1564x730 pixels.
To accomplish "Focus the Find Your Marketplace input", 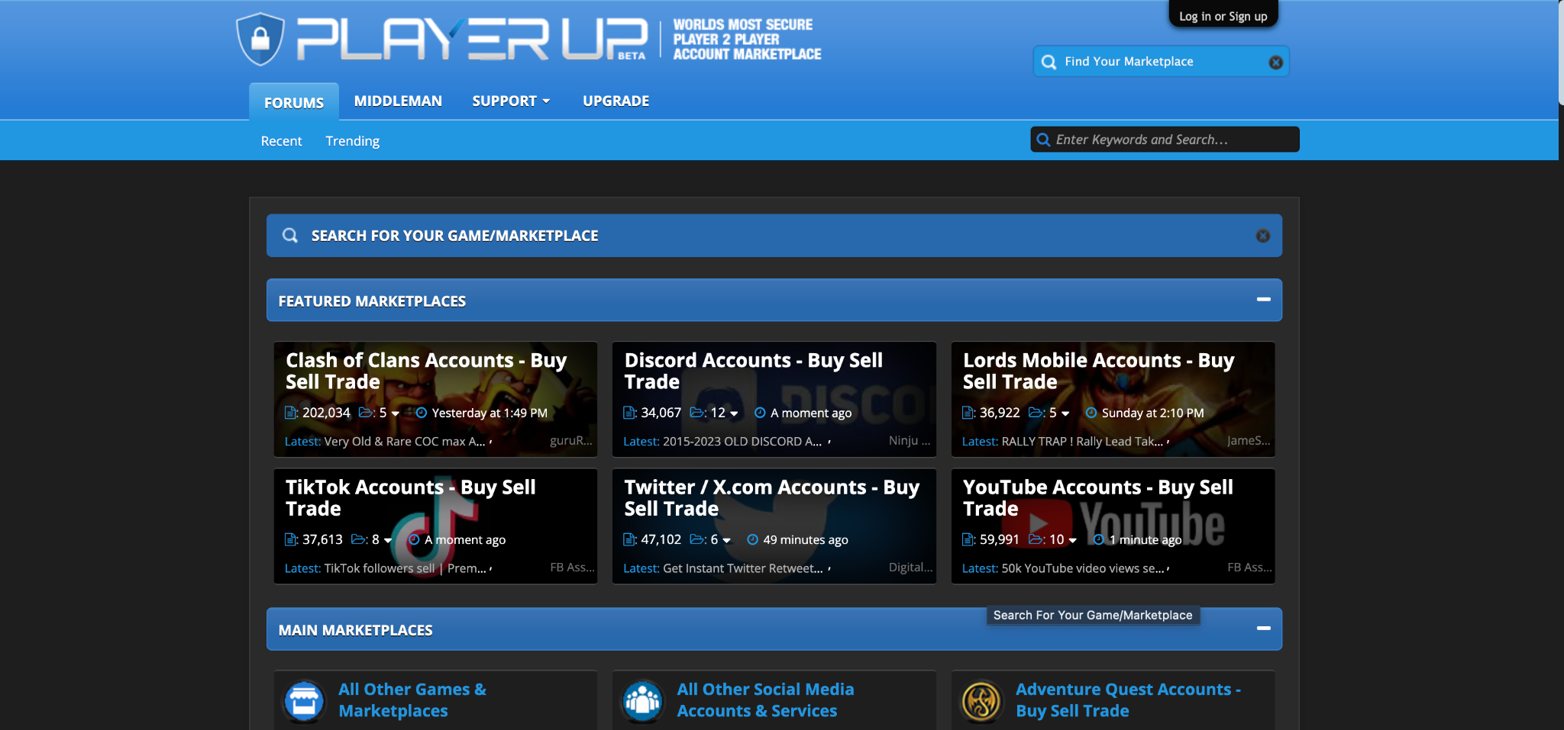I will [1161, 62].
